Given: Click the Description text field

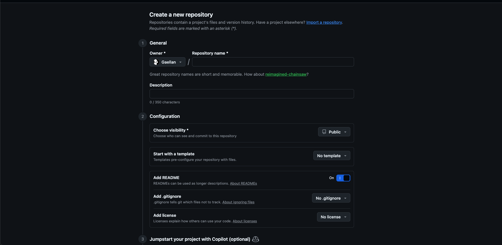Looking at the screenshot, I should point(252,94).
